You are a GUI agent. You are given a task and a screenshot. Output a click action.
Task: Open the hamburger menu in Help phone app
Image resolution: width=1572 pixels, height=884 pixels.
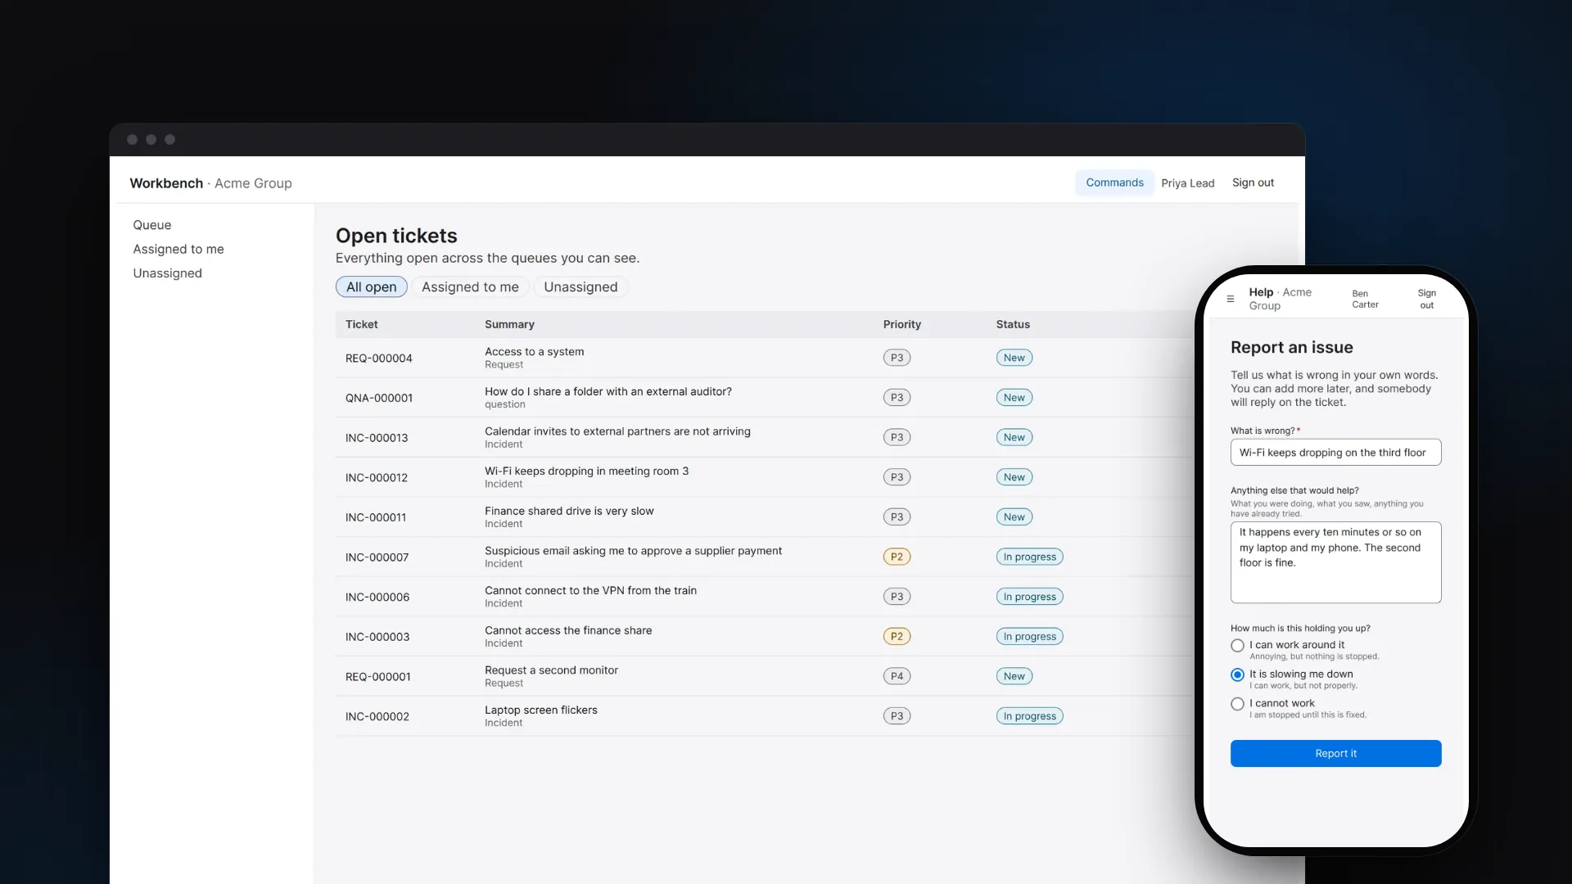pyautogui.click(x=1230, y=299)
